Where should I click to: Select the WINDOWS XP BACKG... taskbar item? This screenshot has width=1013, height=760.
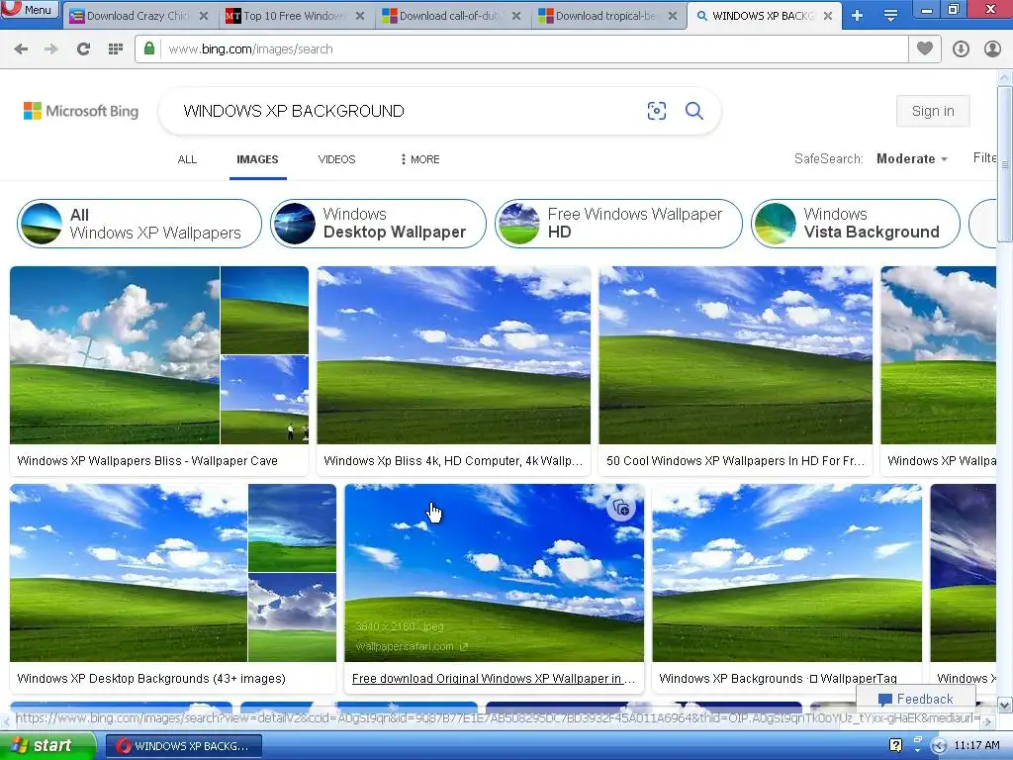(x=184, y=746)
